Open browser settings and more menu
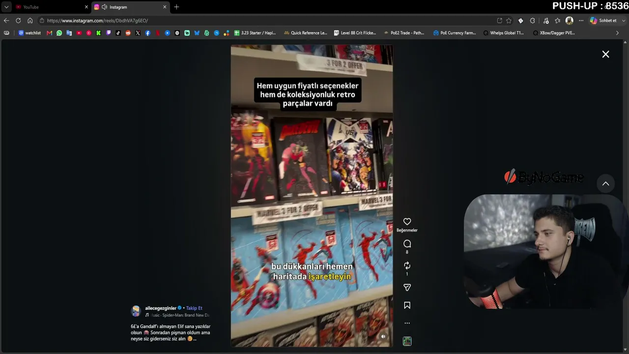The image size is (629, 354). tap(581, 21)
